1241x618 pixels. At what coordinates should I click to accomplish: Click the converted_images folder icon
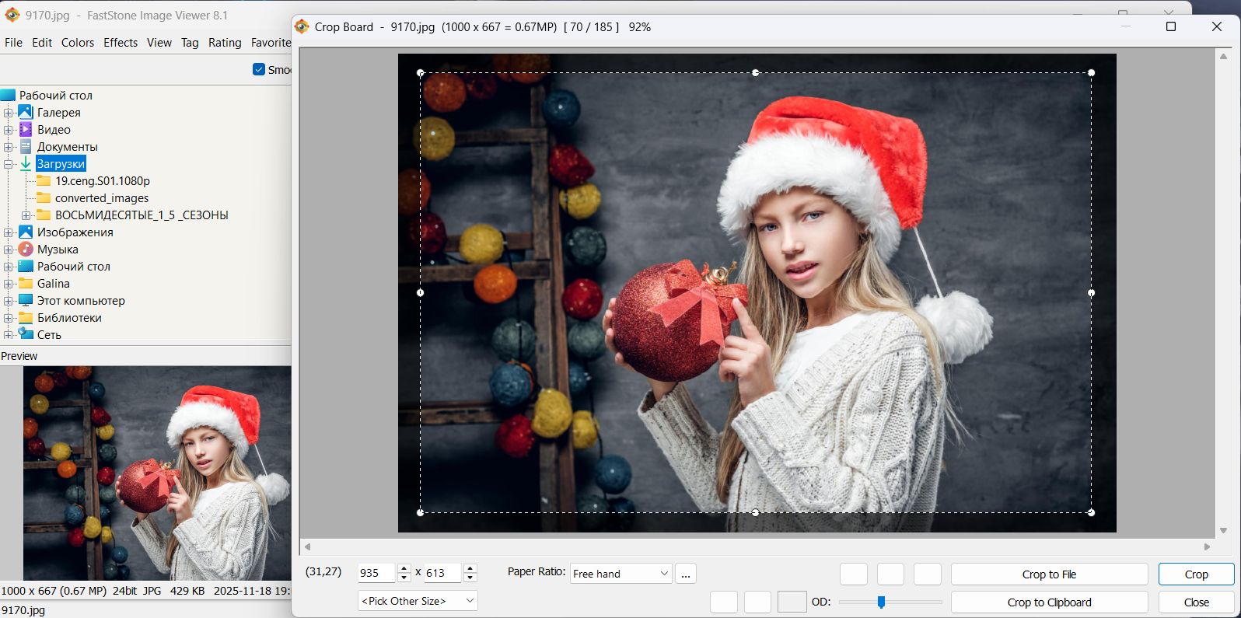[44, 198]
